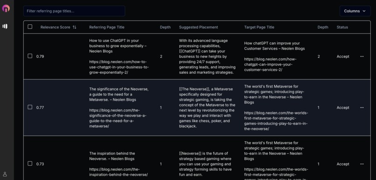Viewport: 376px width, 180px height.
Task: Click the Status column header
Action: click(x=342, y=27)
